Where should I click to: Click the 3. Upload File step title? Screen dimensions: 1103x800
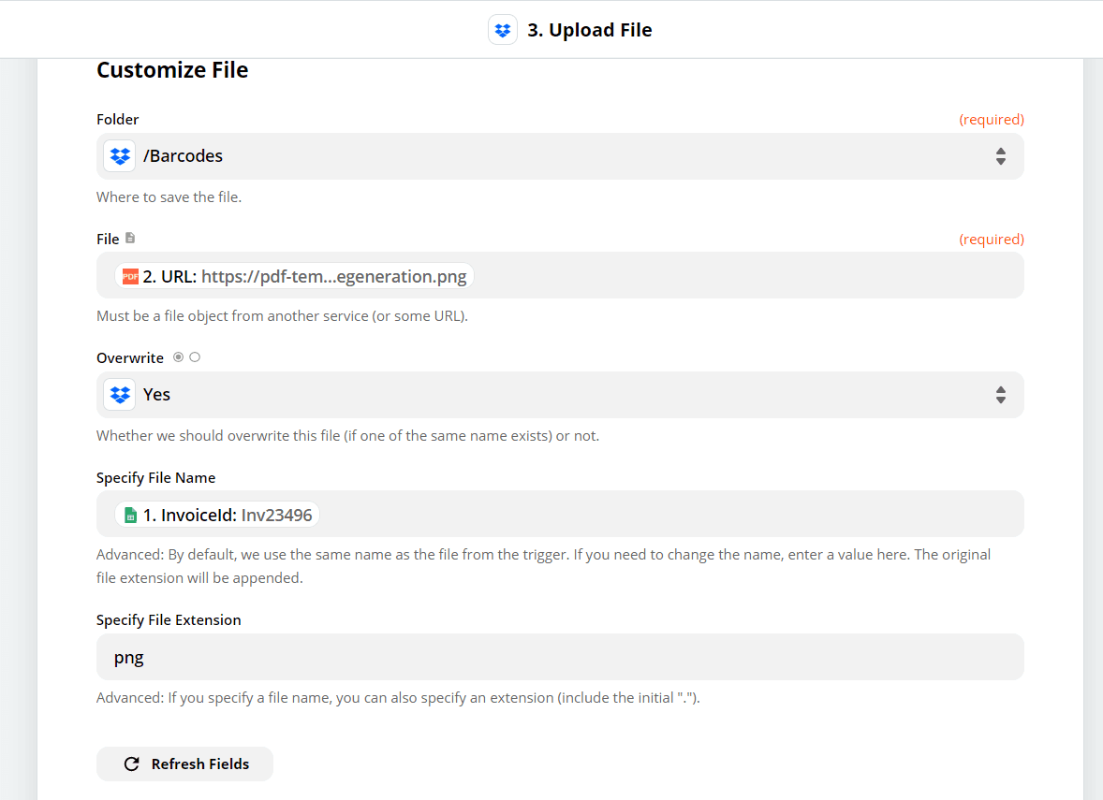pos(590,29)
